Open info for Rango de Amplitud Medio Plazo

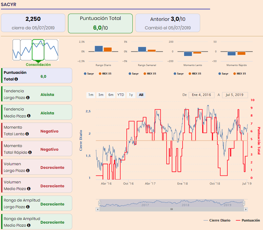tap(29, 225)
